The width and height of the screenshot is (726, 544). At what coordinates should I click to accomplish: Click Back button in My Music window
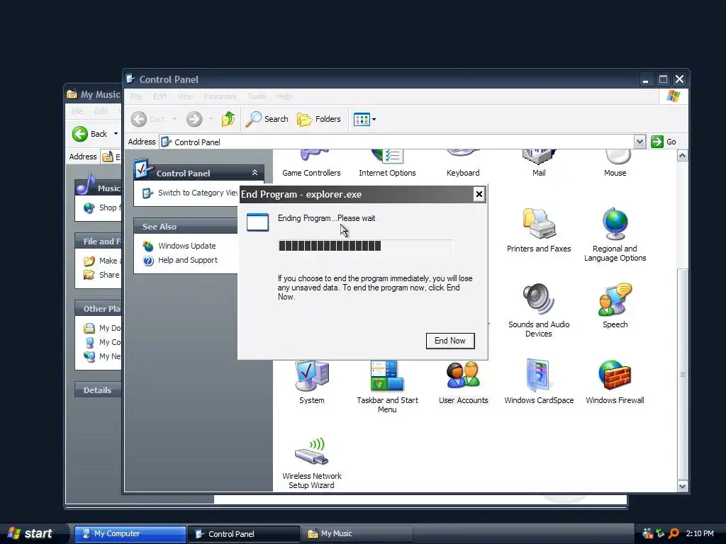click(90, 134)
